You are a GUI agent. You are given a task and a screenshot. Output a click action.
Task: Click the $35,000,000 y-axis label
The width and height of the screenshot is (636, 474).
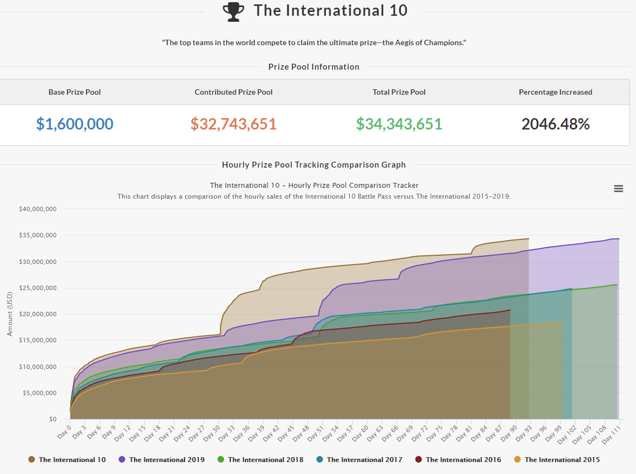pyautogui.click(x=38, y=235)
